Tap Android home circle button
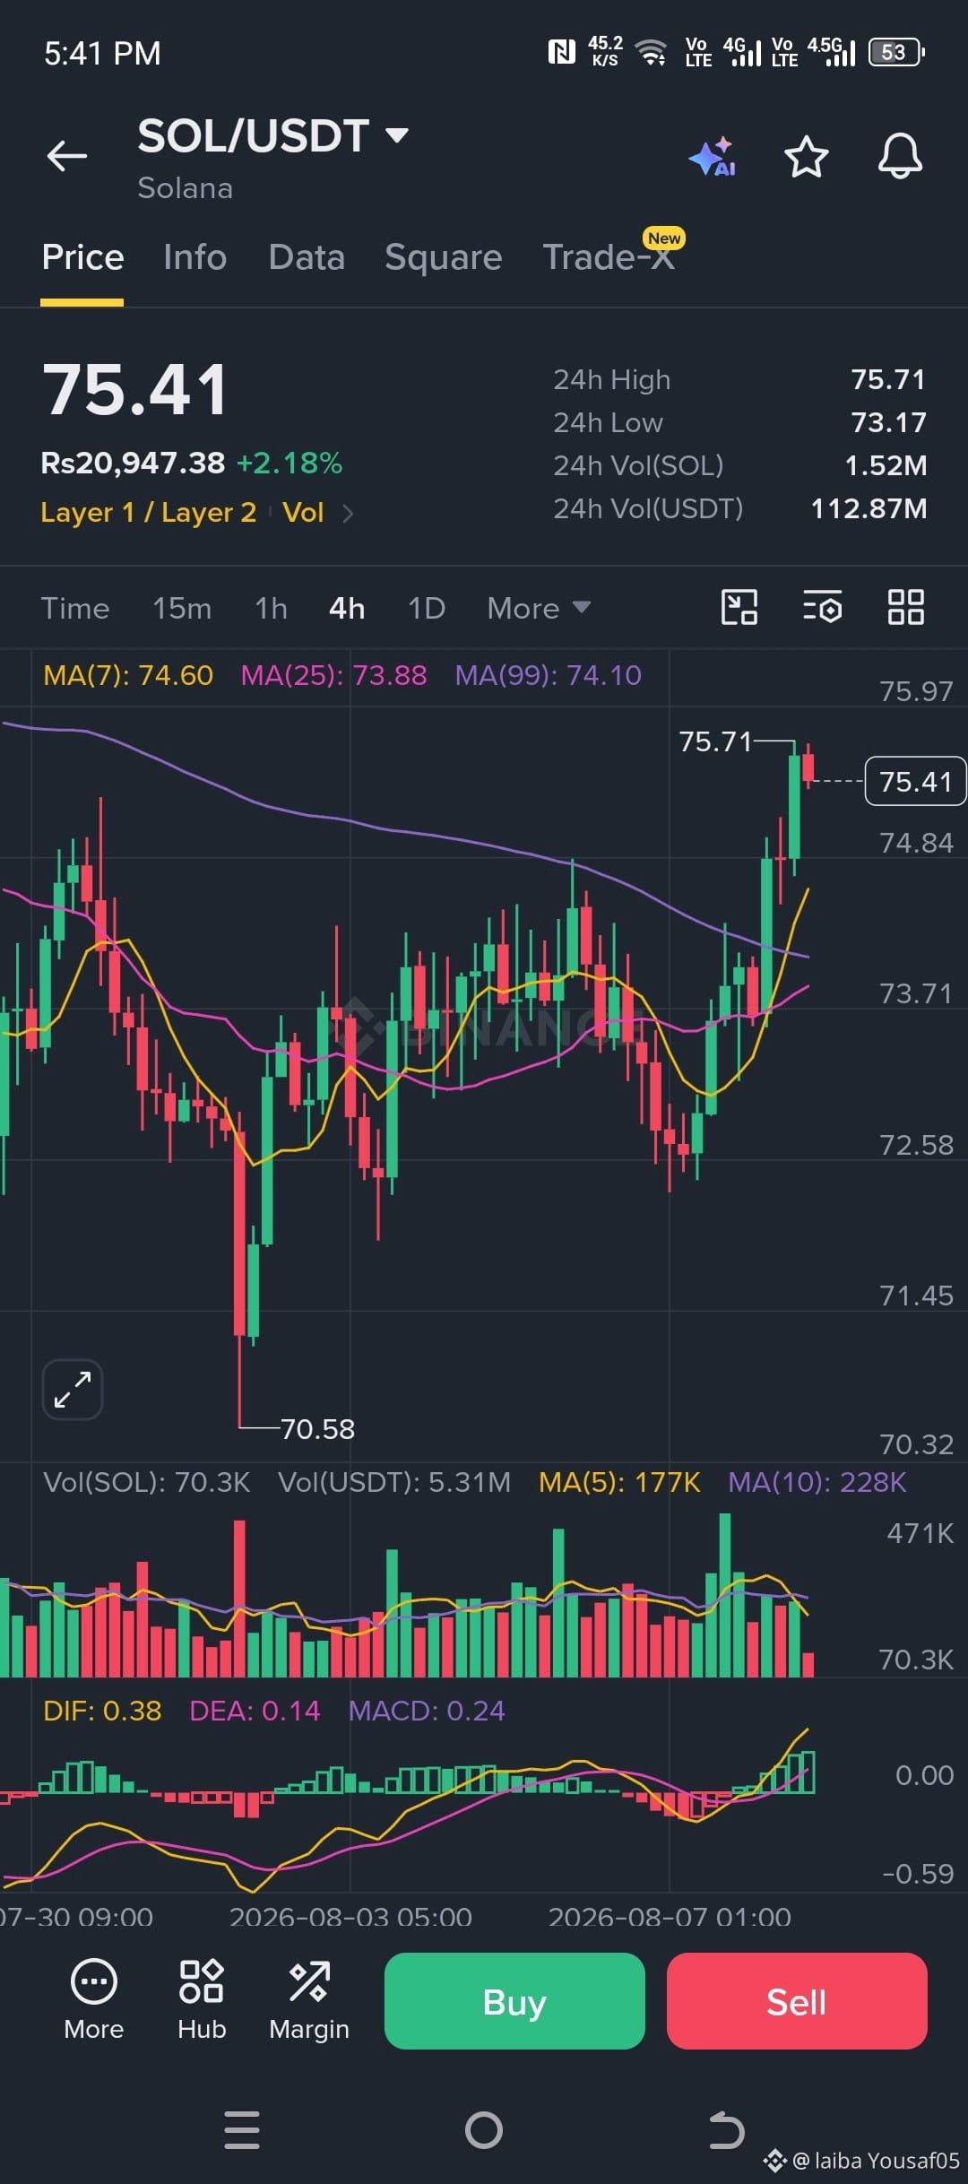Image resolution: width=968 pixels, height=2184 pixels. pyautogui.click(x=484, y=2130)
